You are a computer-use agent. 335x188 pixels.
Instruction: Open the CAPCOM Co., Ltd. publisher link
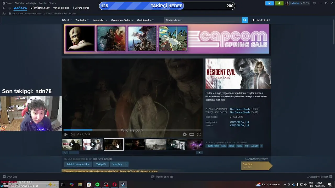(239, 125)
